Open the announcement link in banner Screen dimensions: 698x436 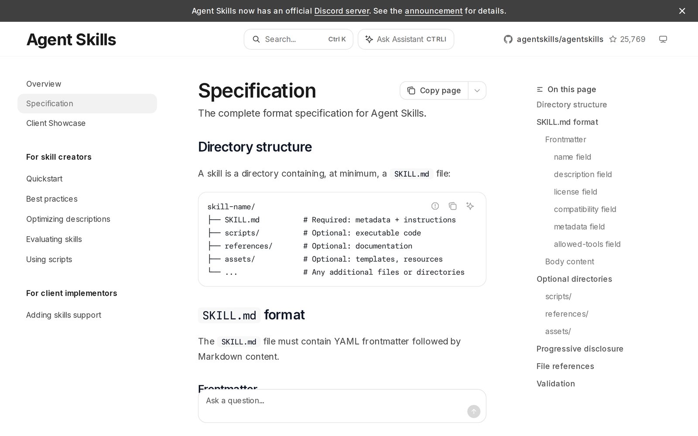click(434, 11)
